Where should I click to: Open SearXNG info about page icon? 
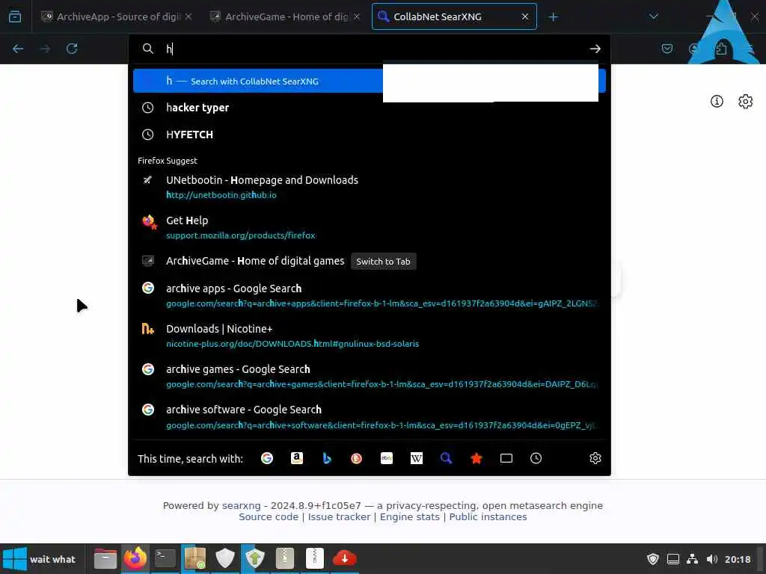[717, 101]
